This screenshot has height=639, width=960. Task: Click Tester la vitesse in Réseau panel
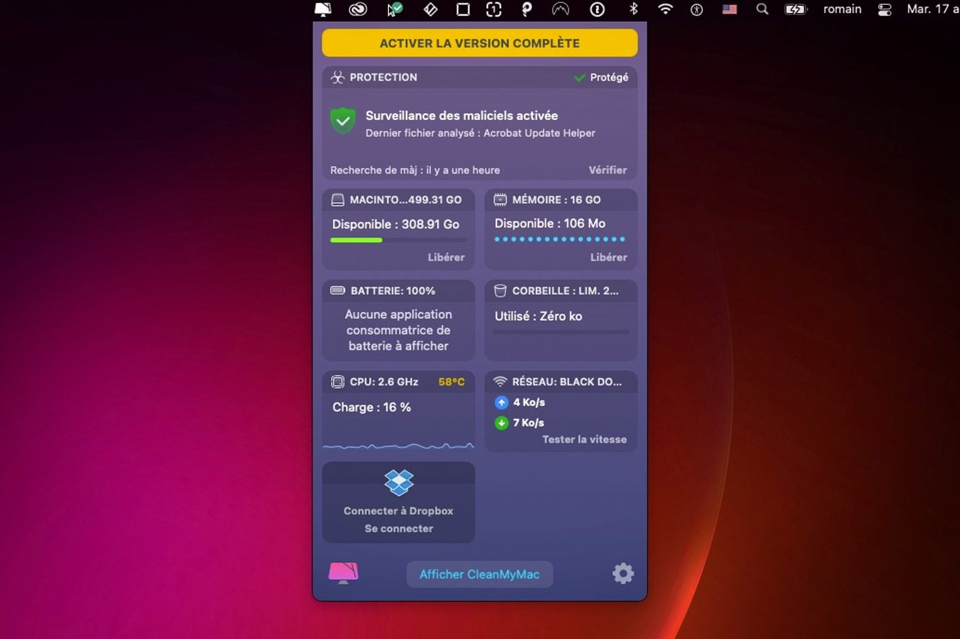click(584, 439)
